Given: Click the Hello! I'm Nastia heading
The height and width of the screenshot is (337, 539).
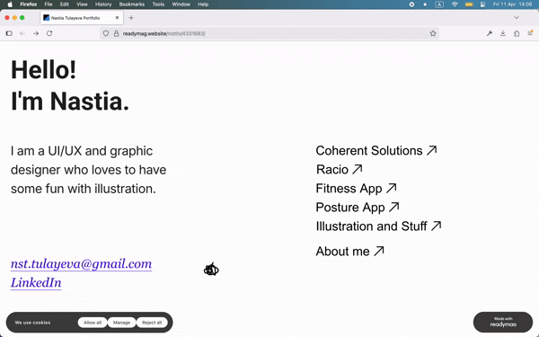Looking at the screenshot, I should coord(70,85).
